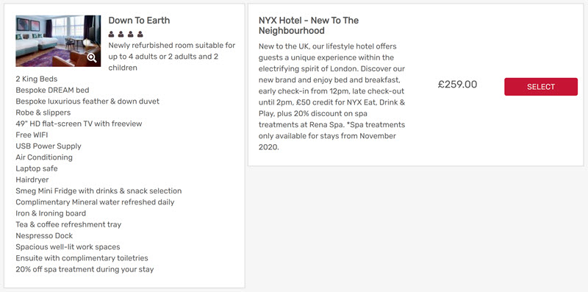The width and height of the screenshot is (588, 292).
Task: Click the third guest occupancy person icon
Action: [131, 34]
